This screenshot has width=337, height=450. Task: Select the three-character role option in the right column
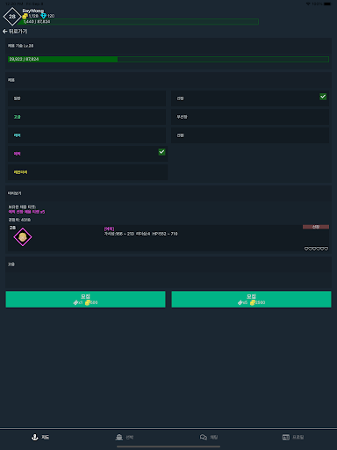tap(250, 117)
